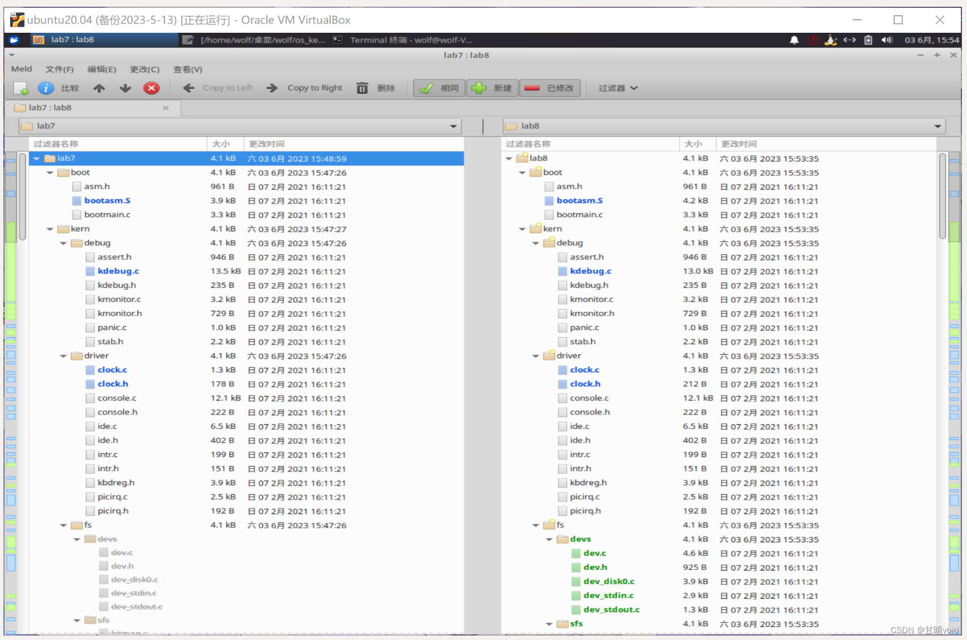Collapse the kern folder in lab7 tree
Screen dimensions: 967x640
pos(50,229)
